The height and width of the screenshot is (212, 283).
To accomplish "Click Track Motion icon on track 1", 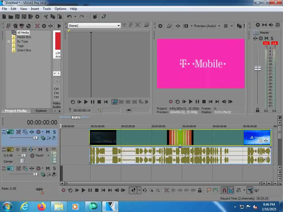I will click(25, 132).
